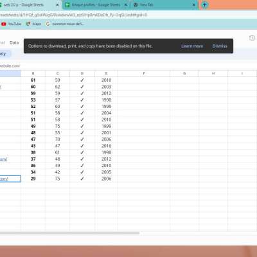Select the cell containing bold 61
The width and height of the screenshot is (257, 257).
click(x=33, y=80)
